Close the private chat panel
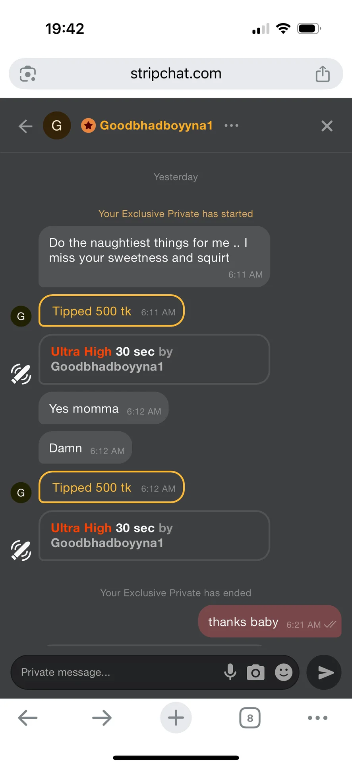 coord(327,126)
